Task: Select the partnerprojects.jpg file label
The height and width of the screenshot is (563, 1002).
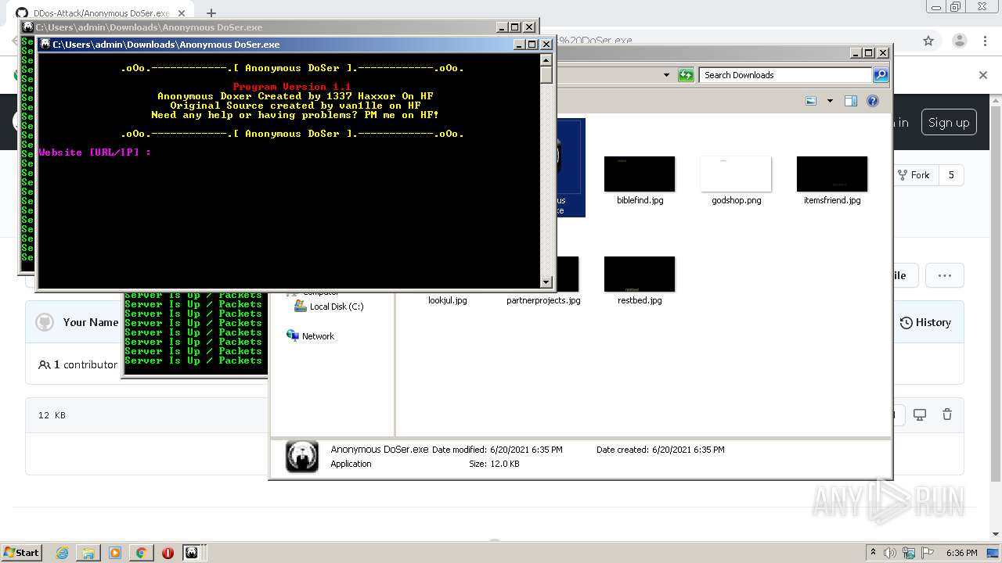Action: (x=543, y=300)
